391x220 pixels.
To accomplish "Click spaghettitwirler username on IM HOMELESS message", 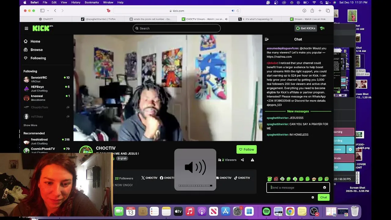I will tap(277, 135).
